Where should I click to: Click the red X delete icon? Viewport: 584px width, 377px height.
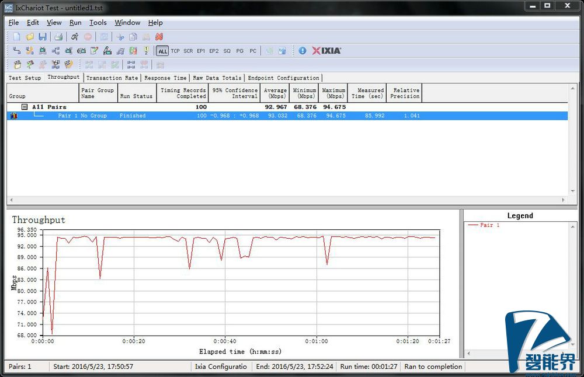point(159,37)
